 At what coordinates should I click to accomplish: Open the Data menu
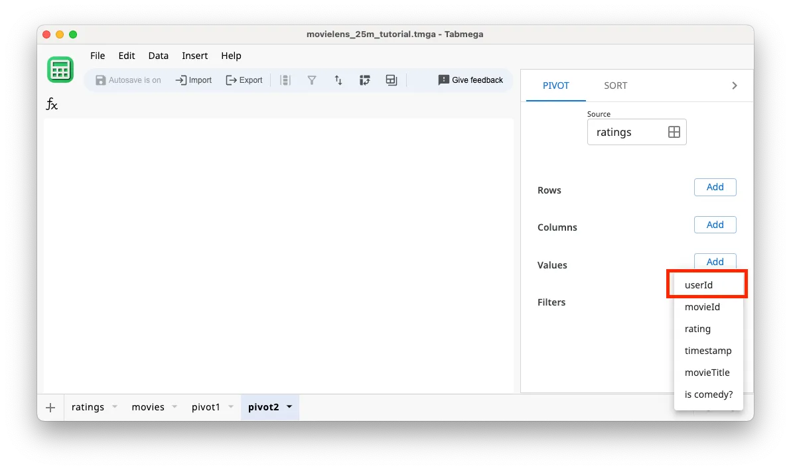point(158,56)
